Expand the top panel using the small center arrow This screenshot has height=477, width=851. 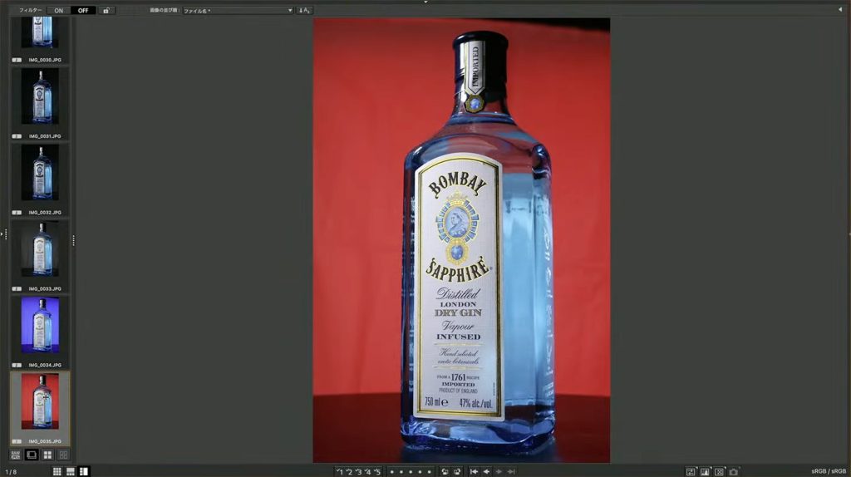[x=425, y=2]
